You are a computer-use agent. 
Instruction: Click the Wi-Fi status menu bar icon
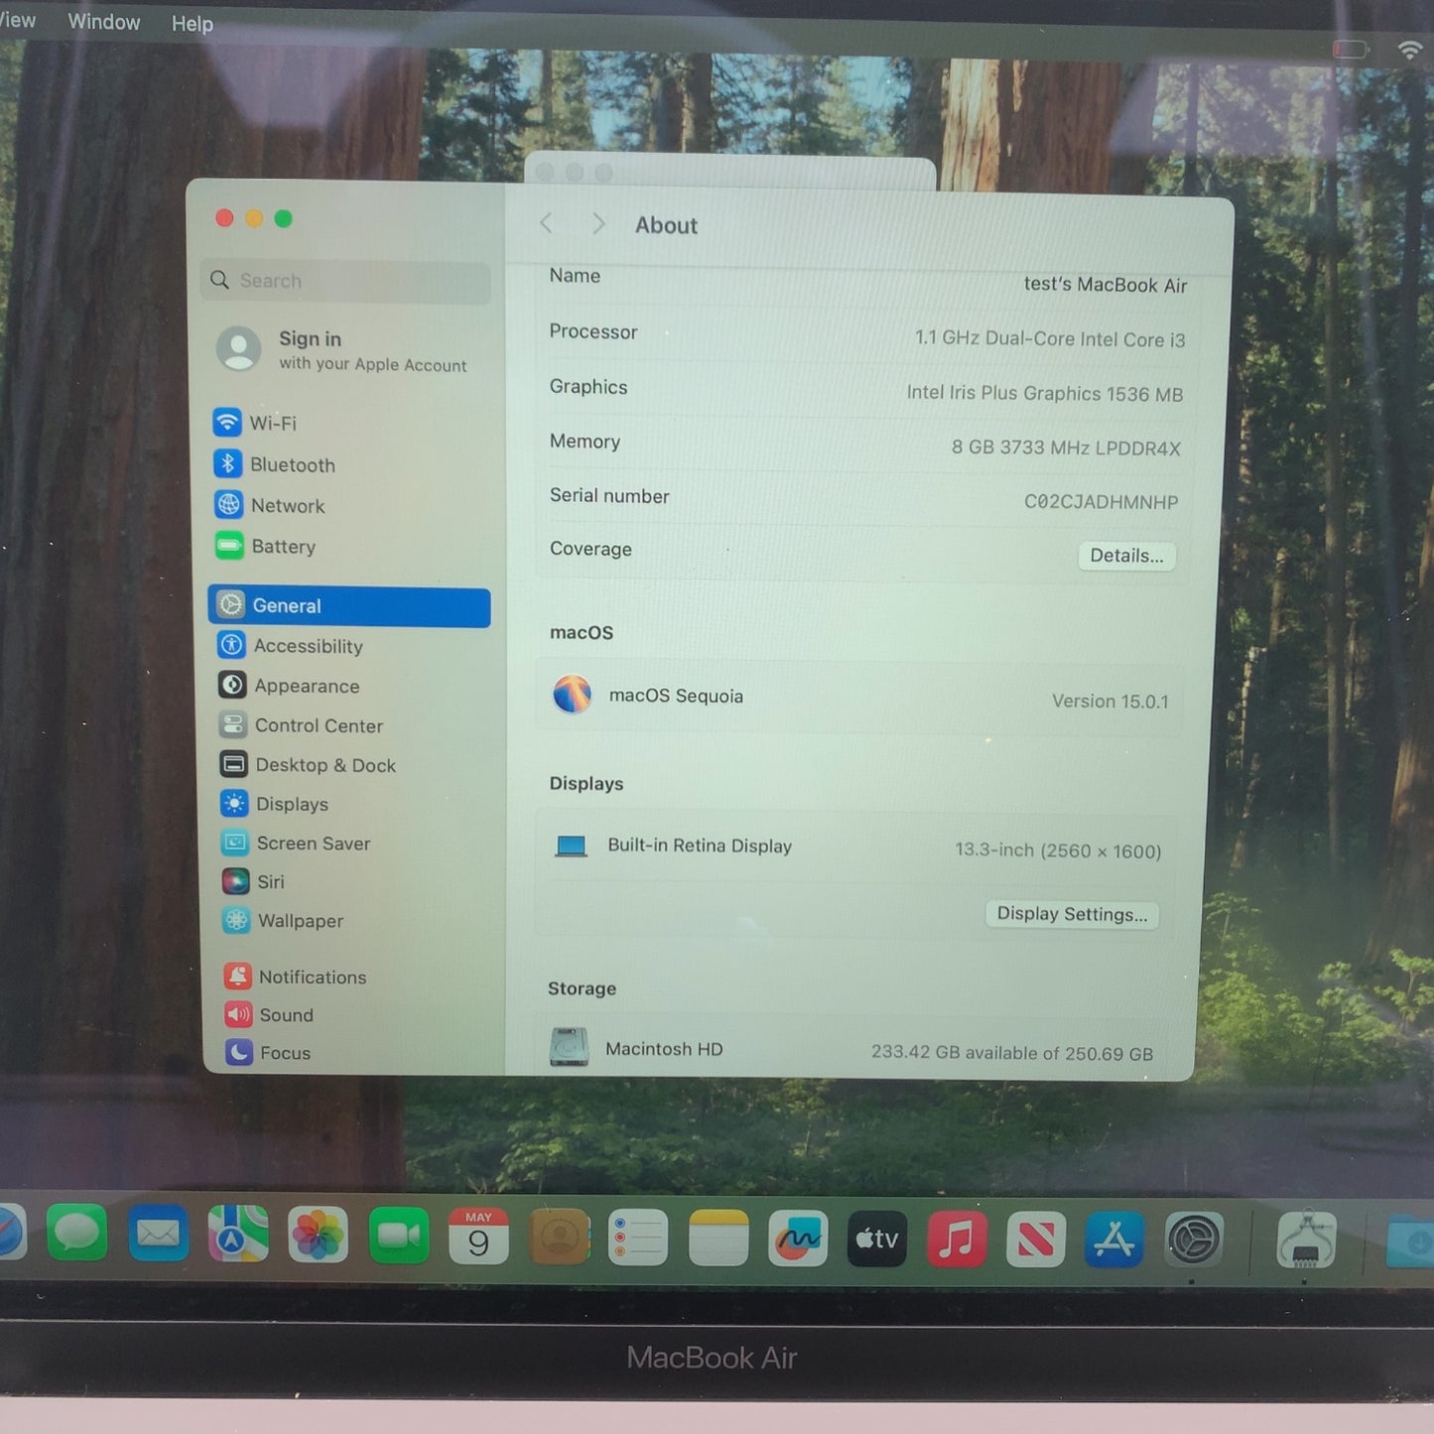(x=1411, y=50)
